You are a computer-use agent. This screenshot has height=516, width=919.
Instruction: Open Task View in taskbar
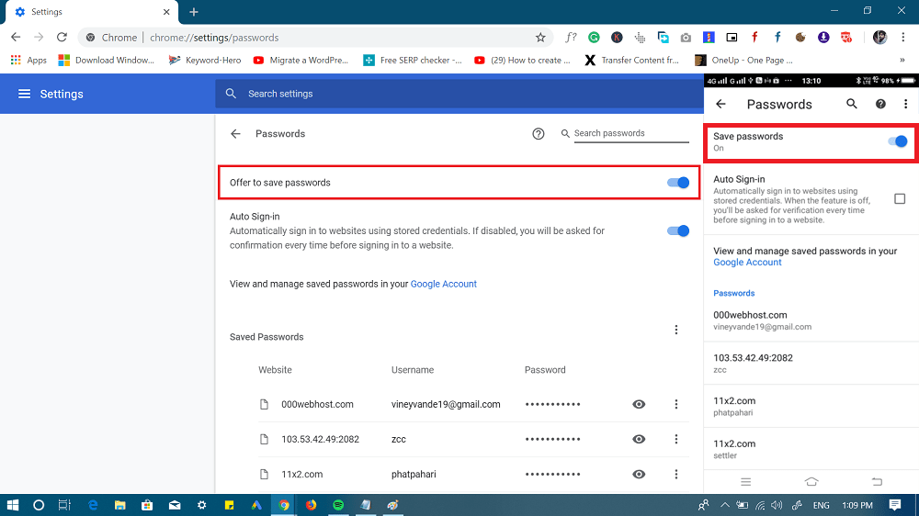[64, 505]
